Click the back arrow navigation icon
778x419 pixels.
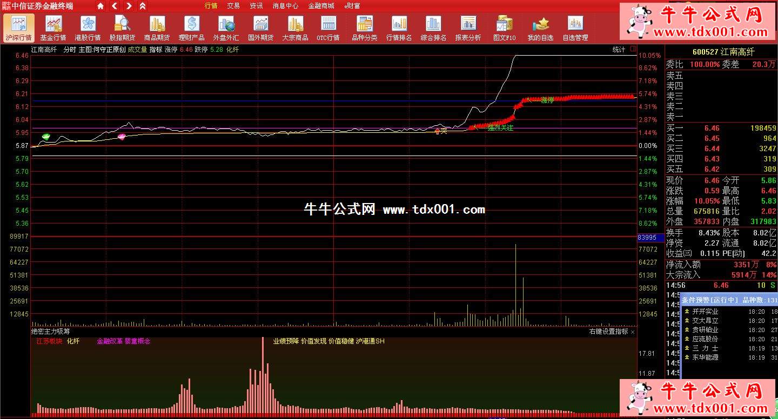point(115,6)
